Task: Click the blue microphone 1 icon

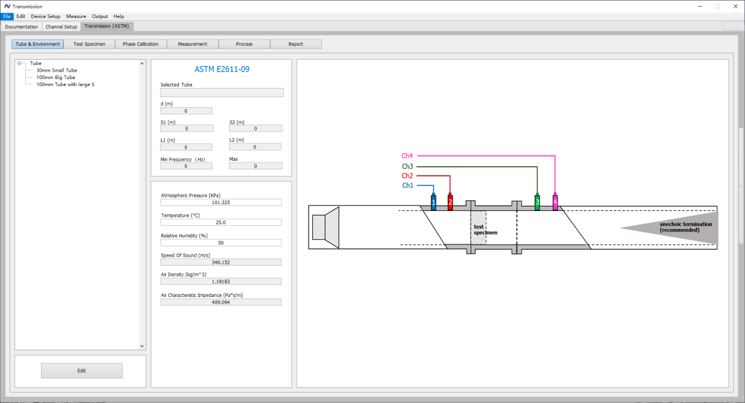Action: click(x=433, y=202)
